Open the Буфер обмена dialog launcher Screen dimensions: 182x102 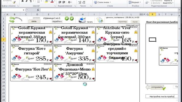18,6
